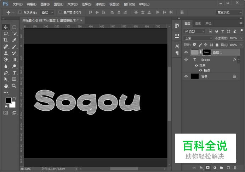Select the Clone Stamp tool

tap(6, 53)
